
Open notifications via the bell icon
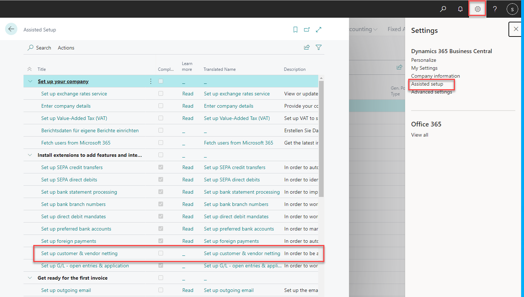460,9
